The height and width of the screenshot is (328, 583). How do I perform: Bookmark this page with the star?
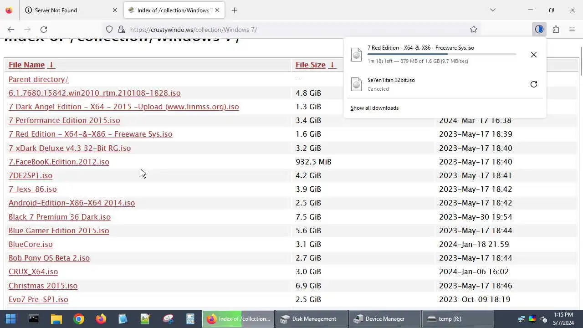474,30
